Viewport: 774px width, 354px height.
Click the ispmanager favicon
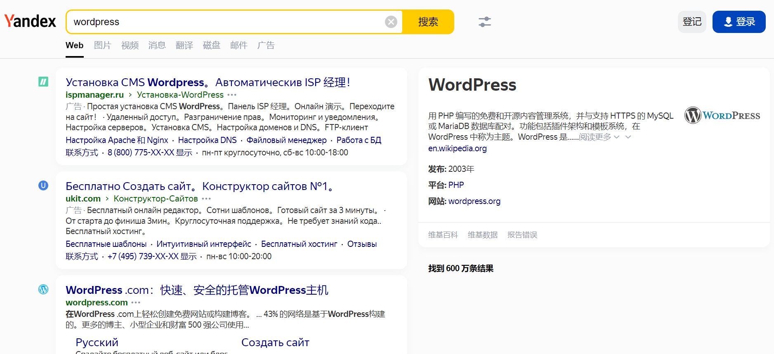coord(43,82)
